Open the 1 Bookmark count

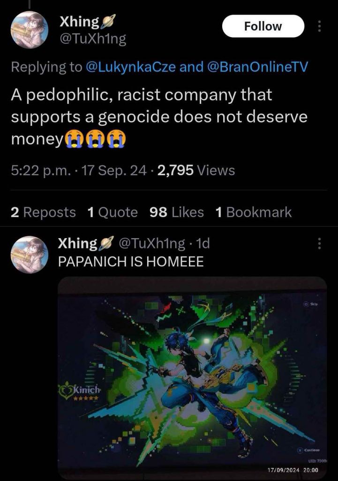click(x=254, y=212)
